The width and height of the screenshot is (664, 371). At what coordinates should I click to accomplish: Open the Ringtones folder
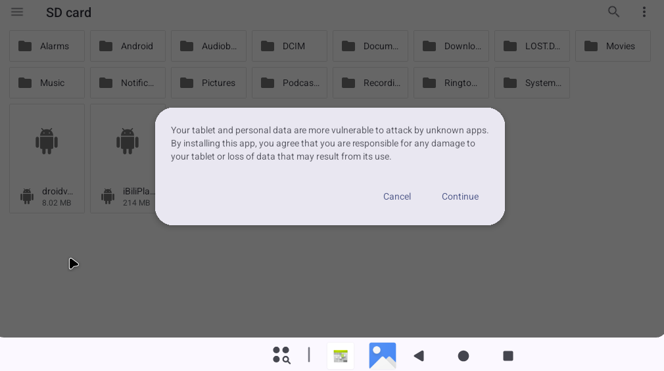click(452, 83)
